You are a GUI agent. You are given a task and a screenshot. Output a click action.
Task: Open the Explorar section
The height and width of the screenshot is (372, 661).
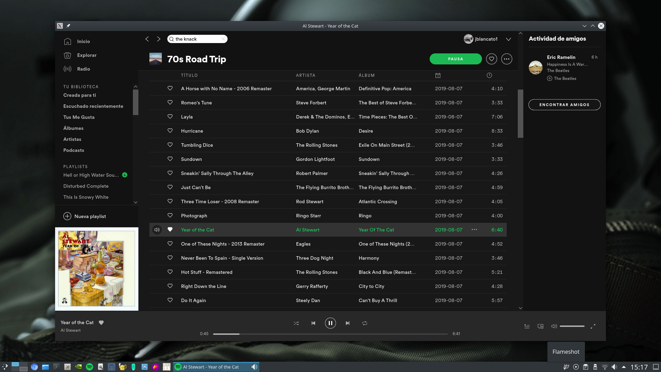[x=87, y=55]
